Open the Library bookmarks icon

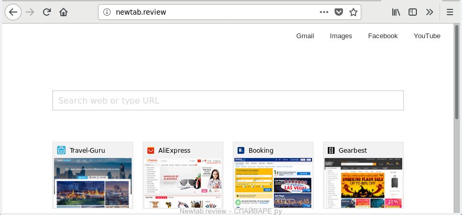(x=396, y=12)
